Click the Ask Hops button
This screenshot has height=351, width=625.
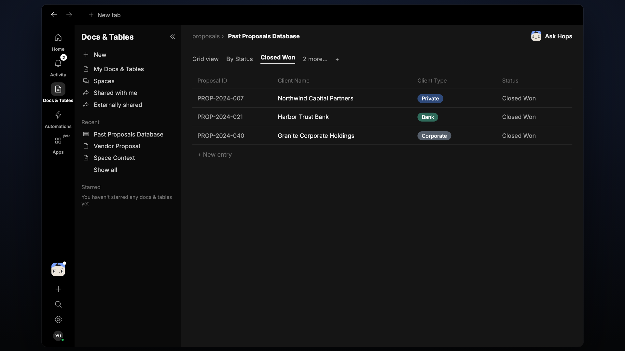pyautogui.click(x=551, y=36)
